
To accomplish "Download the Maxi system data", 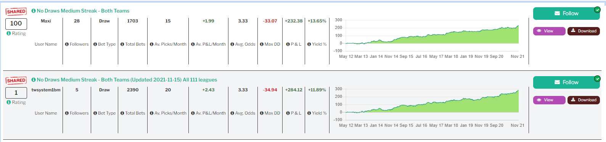I will tap(583, 31).
